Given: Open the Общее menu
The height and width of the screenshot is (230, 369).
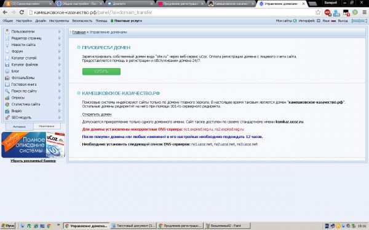Looking at the screenshot, I should 7,21.
